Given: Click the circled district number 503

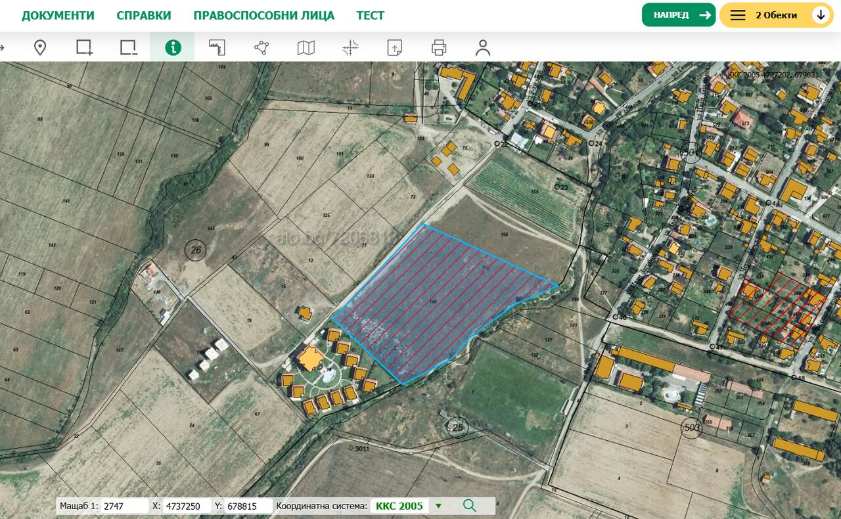Looking at the screenshot, I should point(692,428).
